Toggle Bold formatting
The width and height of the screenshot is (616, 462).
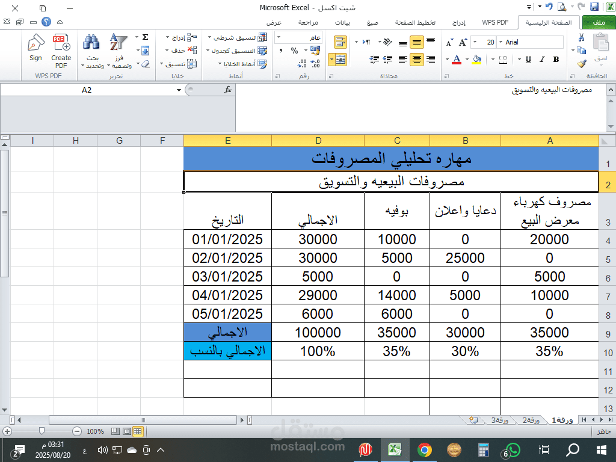pos(556,60)
